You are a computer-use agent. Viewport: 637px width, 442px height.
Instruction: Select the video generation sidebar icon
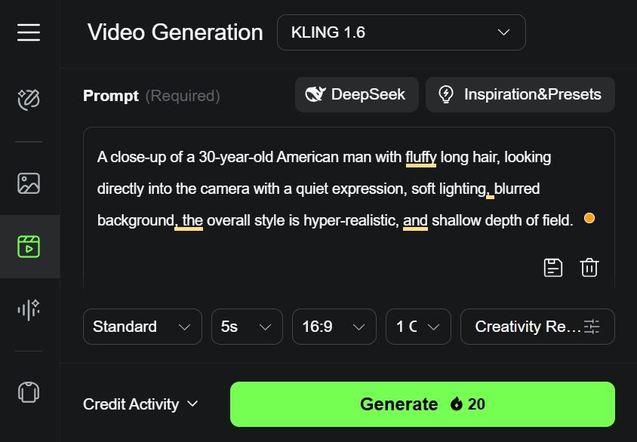point(29,247)
